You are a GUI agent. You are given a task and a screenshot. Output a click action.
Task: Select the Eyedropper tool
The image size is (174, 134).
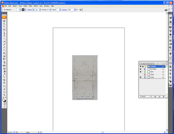click(x=4, y=74)
